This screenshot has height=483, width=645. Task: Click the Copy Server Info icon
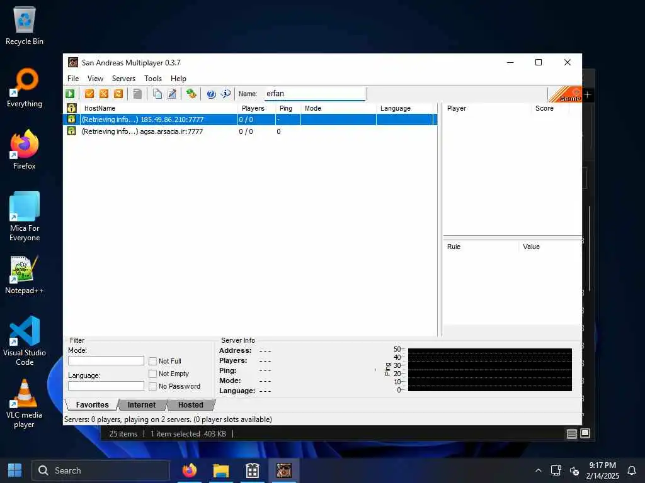coord(157,94)
